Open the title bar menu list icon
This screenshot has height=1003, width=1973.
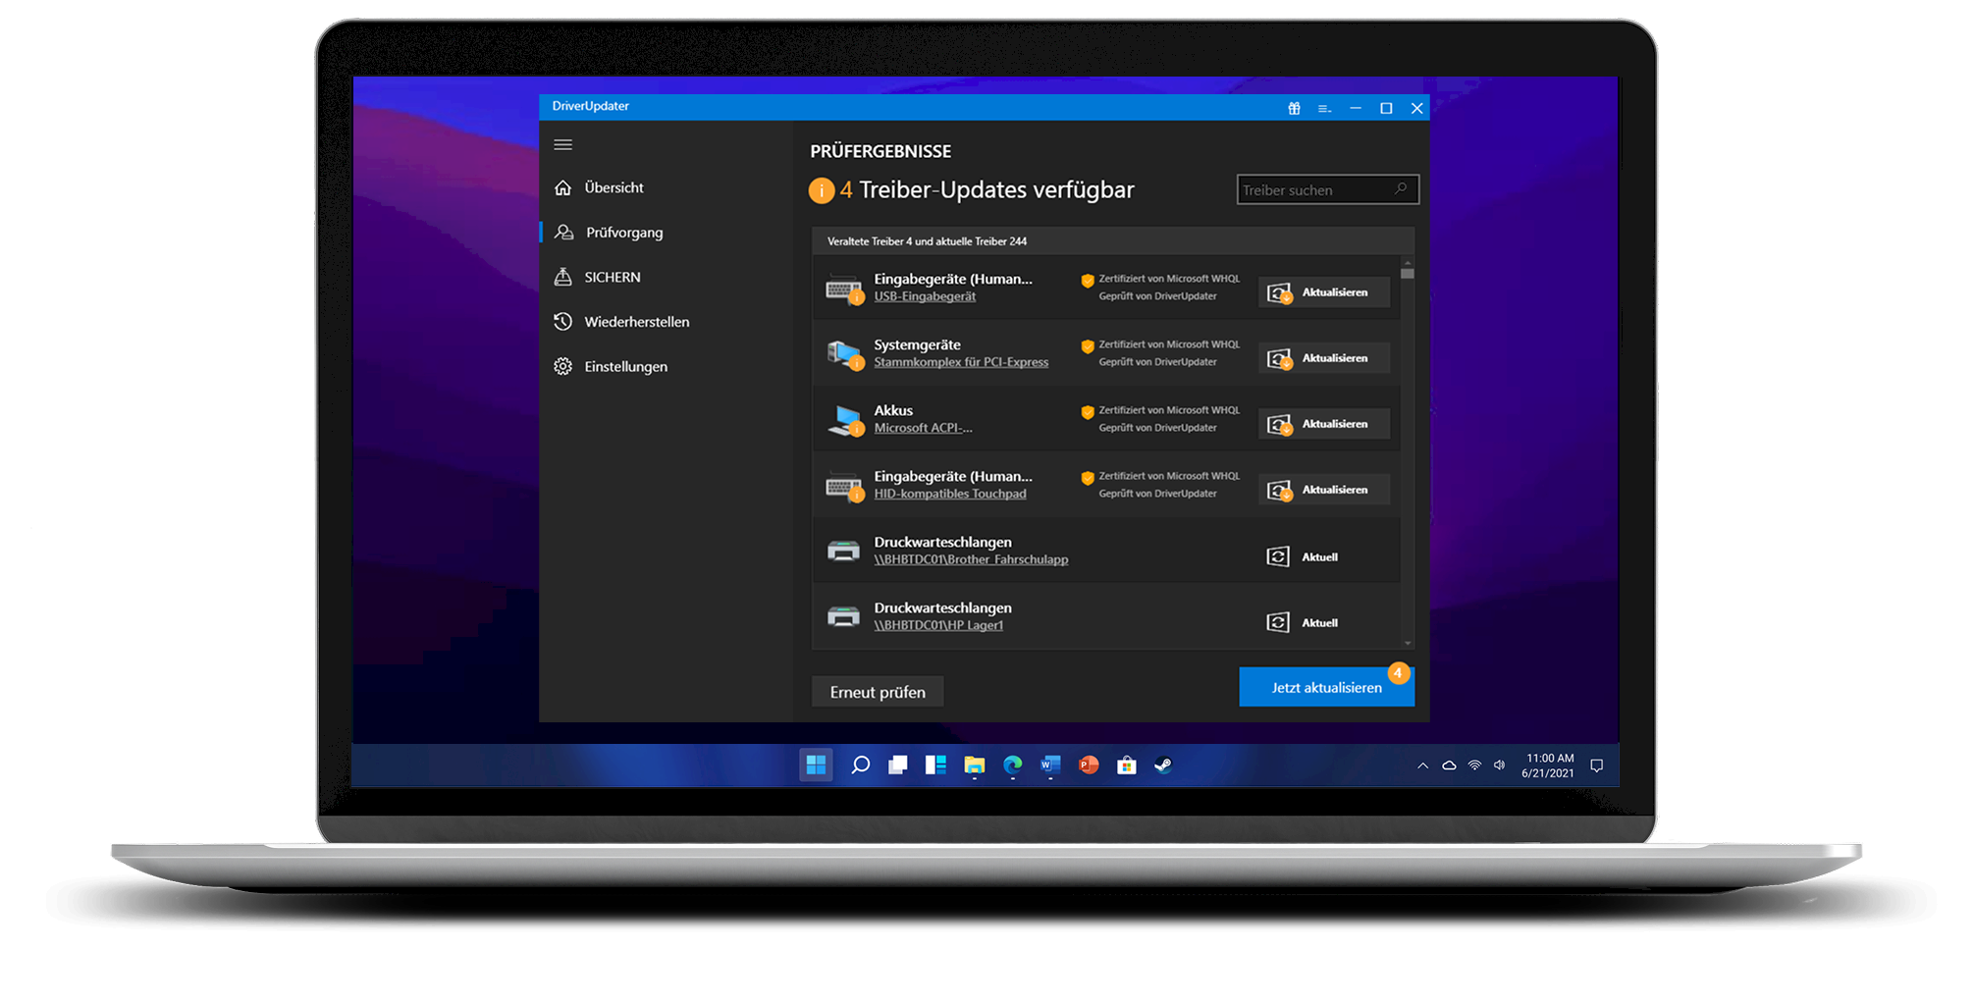1324,108
